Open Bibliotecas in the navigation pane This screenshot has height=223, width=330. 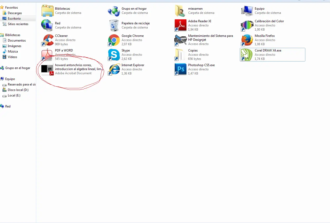13,35
